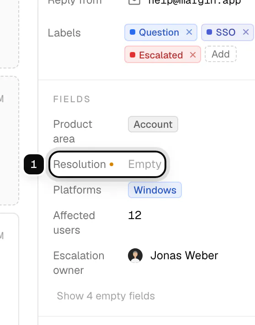The image size is (255, 325).
Task: Click Jonas Weber's avatar
Action: [x=135, y=255]
